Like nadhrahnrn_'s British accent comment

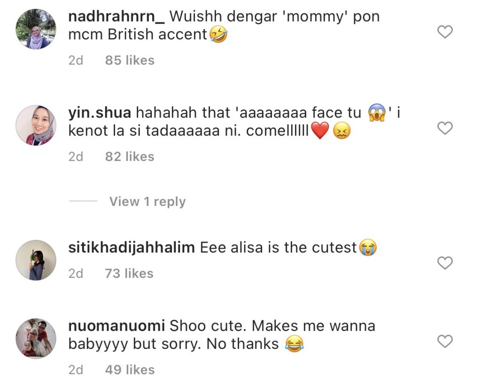pos(445,32)
